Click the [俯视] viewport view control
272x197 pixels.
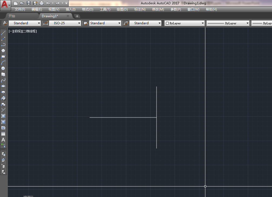[18, 31]
